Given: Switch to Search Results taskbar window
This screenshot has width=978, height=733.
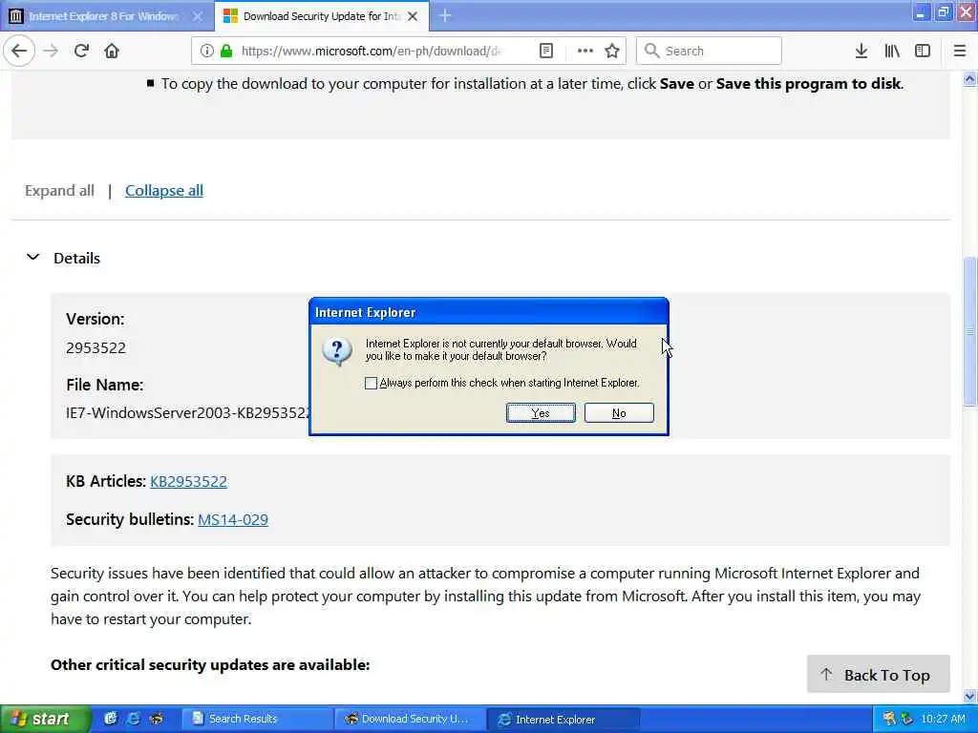Looking at the screenshot, I should 257,719.
